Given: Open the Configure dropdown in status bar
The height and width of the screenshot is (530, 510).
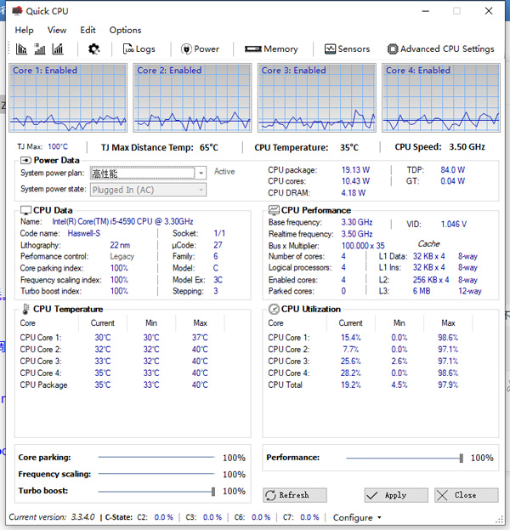Looking at the screenshot, I should coord(357,517).
